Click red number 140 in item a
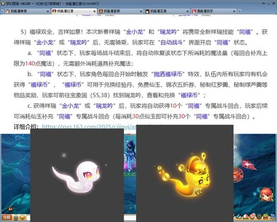Image resolution: width=277 pixels, height=222 pixels. [30, 63]
